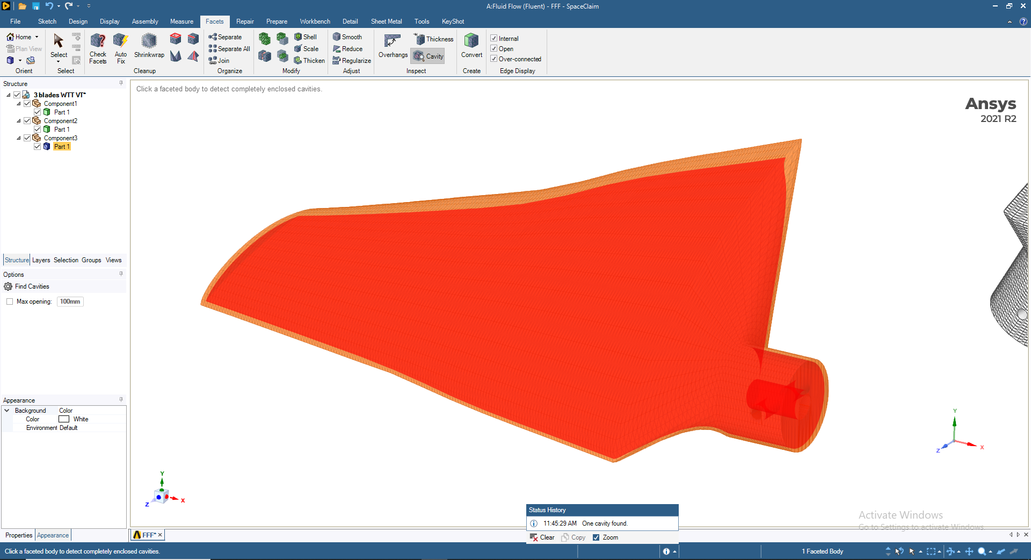Open the Overhangs inspect tool
Viewport: 1031px width, 560px height.
click(393, 46)
